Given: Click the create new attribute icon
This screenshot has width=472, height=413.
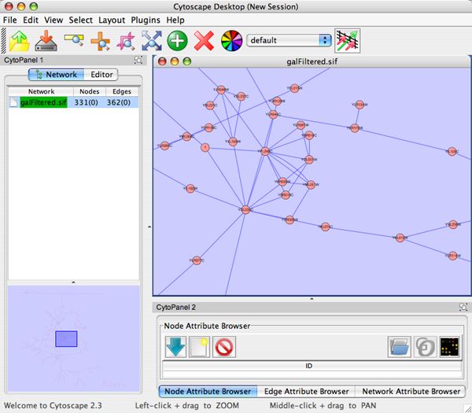Looking at the screenshot, I should tap(199, 347).
